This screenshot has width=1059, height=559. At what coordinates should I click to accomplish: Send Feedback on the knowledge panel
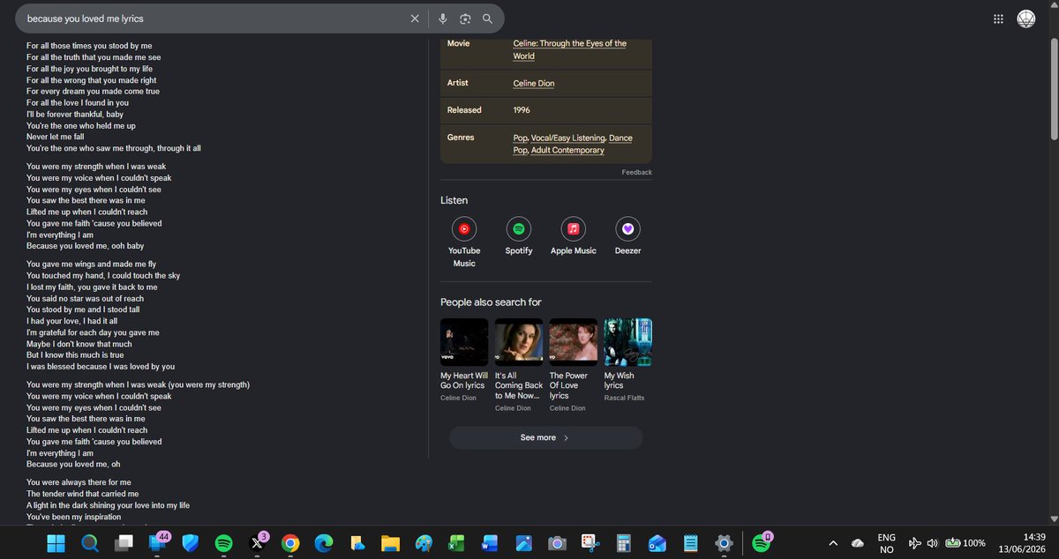(636, 172)
